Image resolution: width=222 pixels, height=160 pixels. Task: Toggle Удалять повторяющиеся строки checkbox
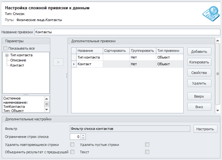72,145
